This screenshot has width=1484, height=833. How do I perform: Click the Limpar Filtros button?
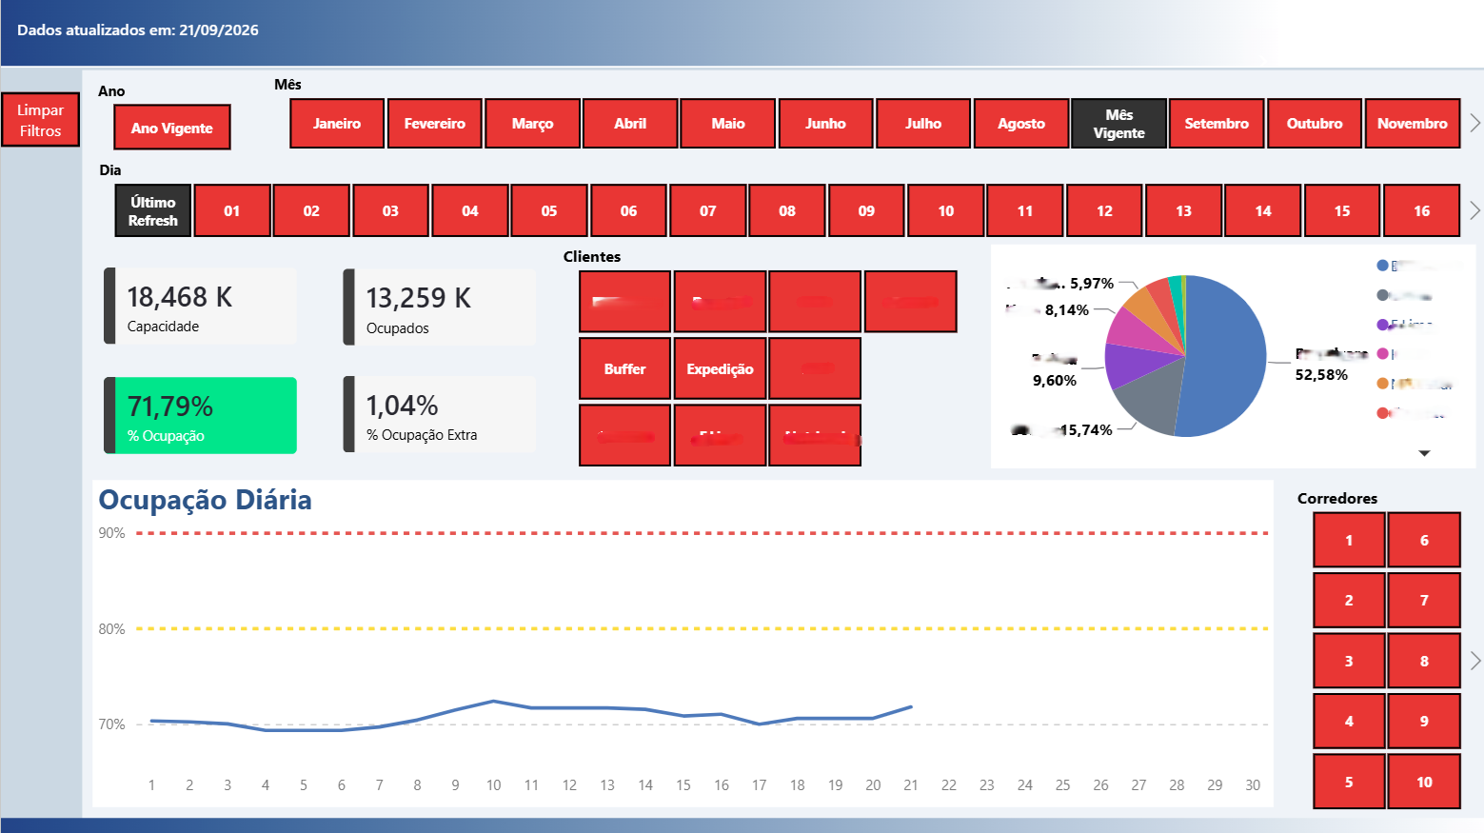pyautogui.click(x=40, y=120)
